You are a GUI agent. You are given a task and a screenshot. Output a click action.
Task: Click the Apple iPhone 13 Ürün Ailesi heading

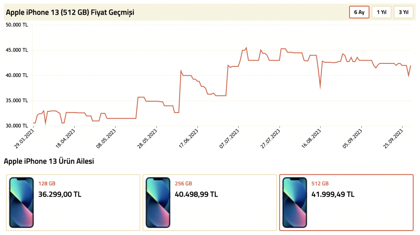[x=49, y=161]
